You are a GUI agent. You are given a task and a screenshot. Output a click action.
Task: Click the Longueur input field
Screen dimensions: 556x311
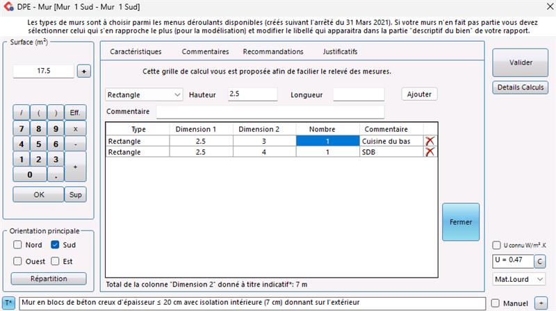pos(358,94)
